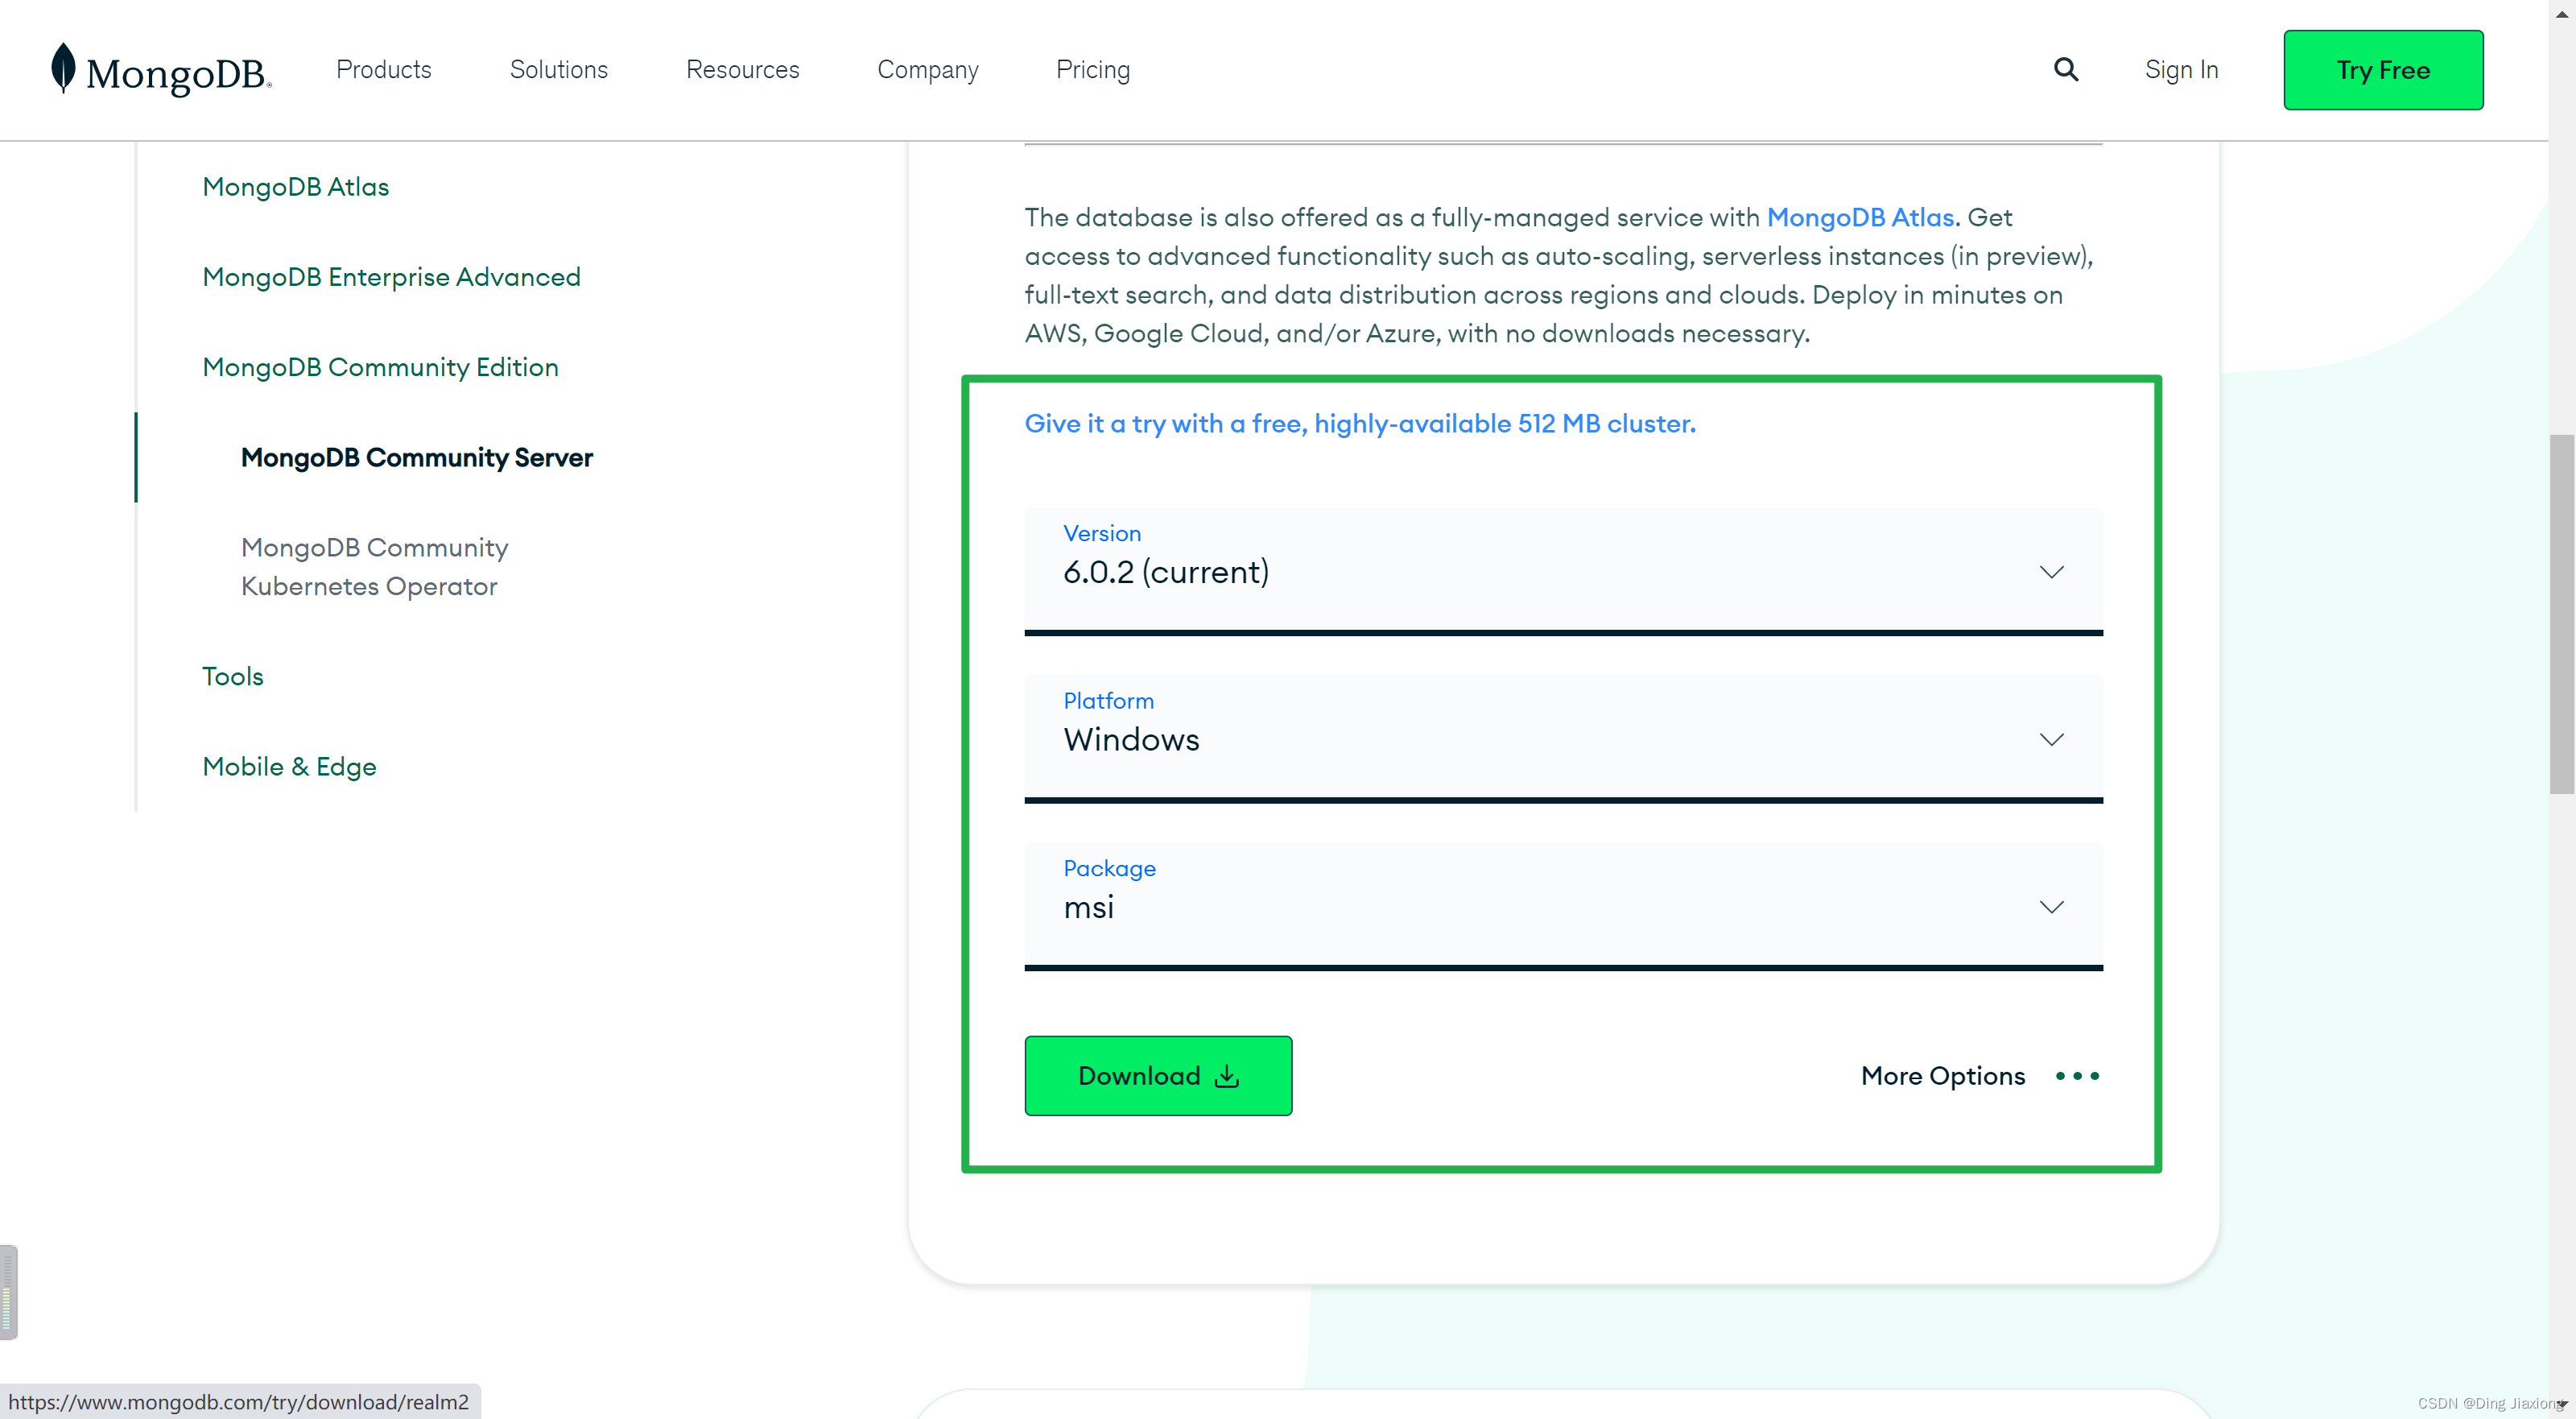Select MongoDB Atlas in sidebar

click(295, 187)
